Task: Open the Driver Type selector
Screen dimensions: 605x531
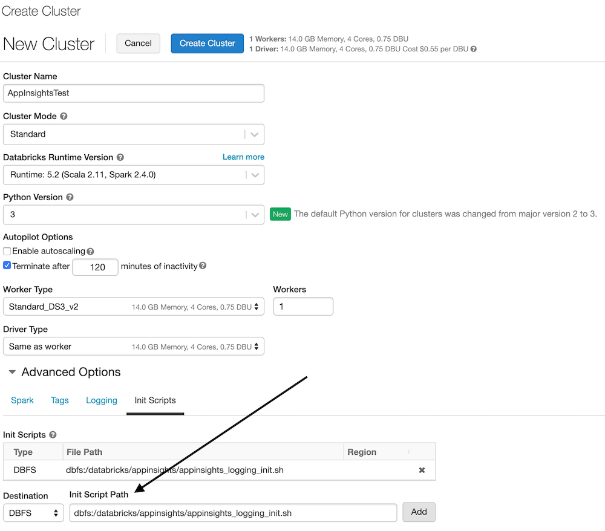Action: tap(134, 347)
